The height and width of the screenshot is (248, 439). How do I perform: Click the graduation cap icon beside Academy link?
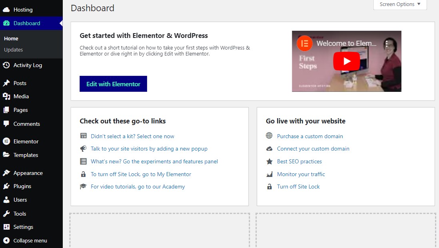tap(83, 186)
